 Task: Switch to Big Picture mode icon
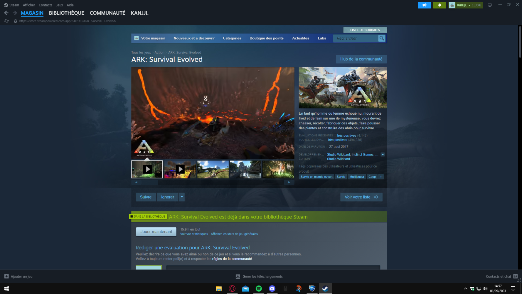click(x=489, y=5)
